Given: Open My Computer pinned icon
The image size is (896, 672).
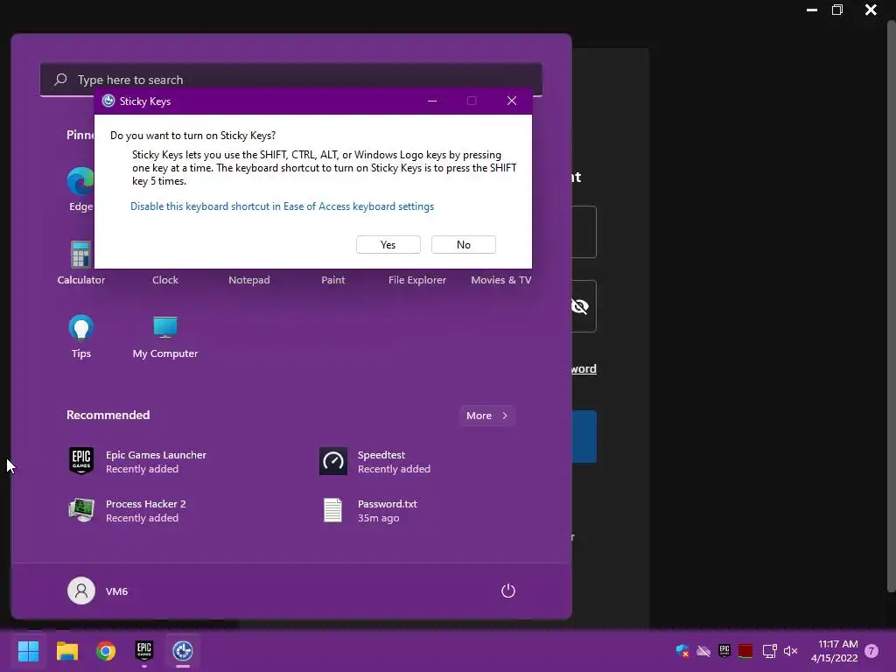Looking at the screenshot, I should [x=165, y=327].
